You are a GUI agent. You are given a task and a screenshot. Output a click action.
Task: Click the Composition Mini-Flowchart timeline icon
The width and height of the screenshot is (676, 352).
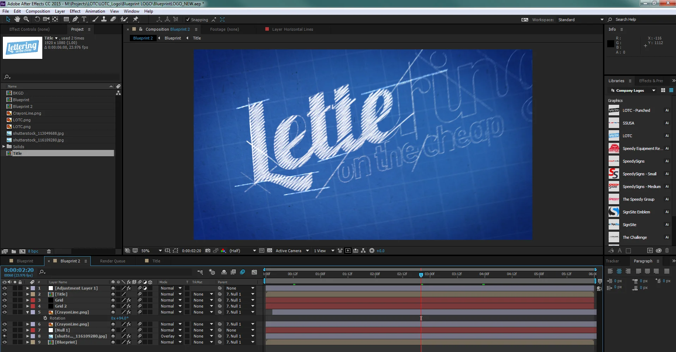tap(200, 272)
